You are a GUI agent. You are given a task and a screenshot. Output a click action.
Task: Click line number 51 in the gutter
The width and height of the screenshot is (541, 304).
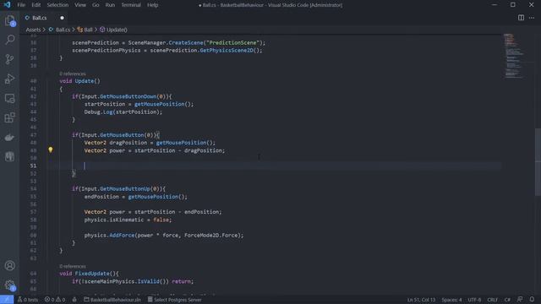[x=33, y=166]
